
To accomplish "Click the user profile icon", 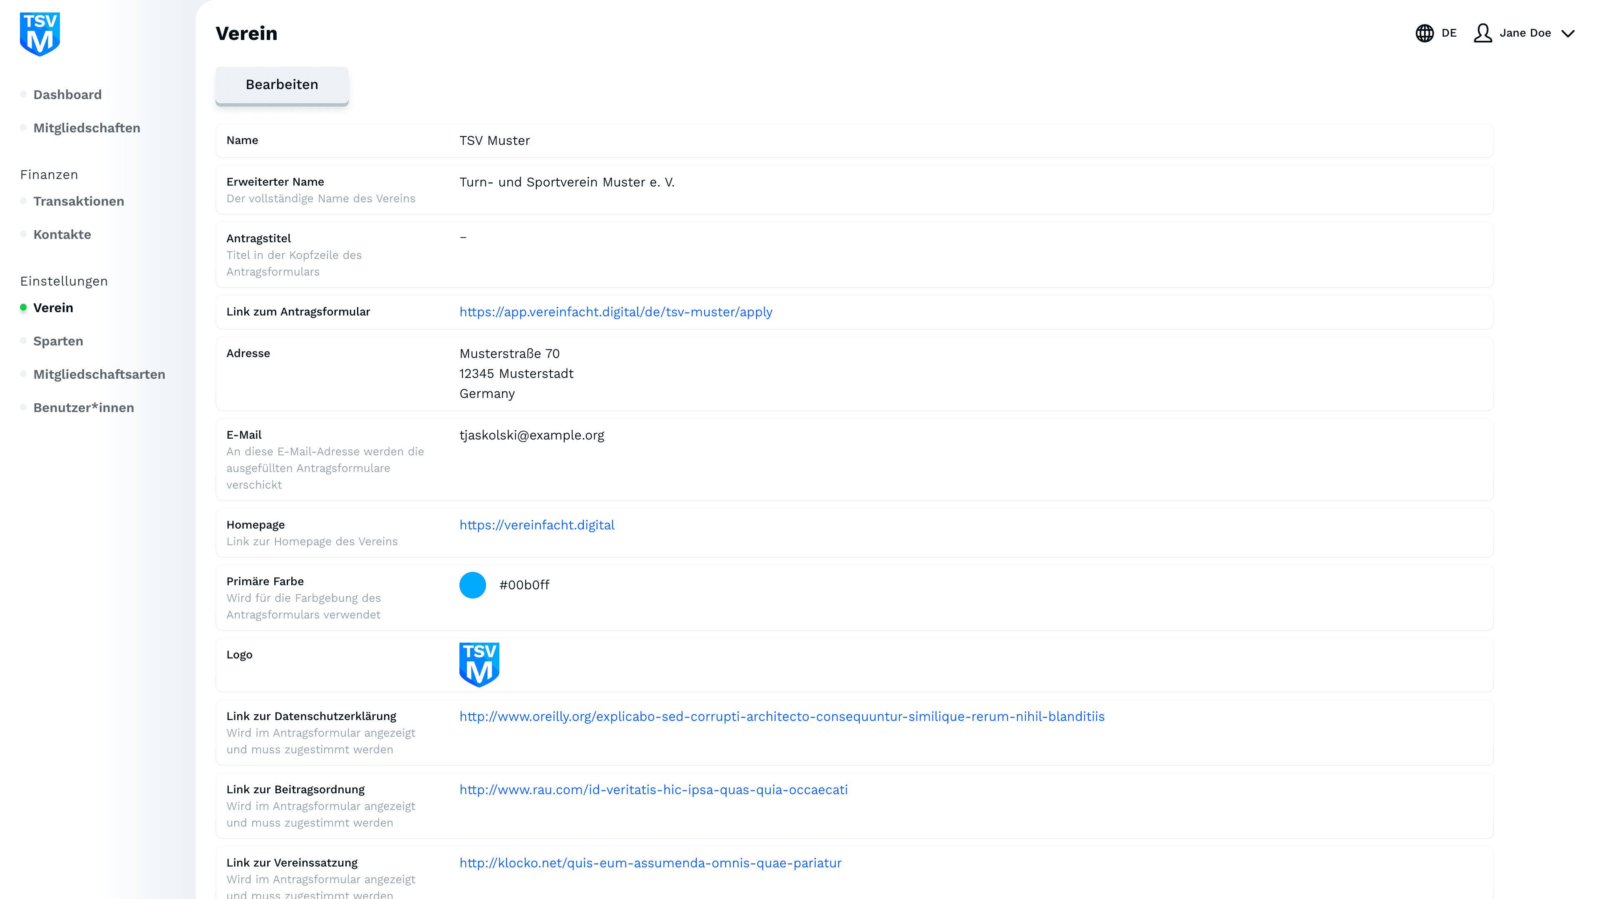I will click(x=1483, y=33).
